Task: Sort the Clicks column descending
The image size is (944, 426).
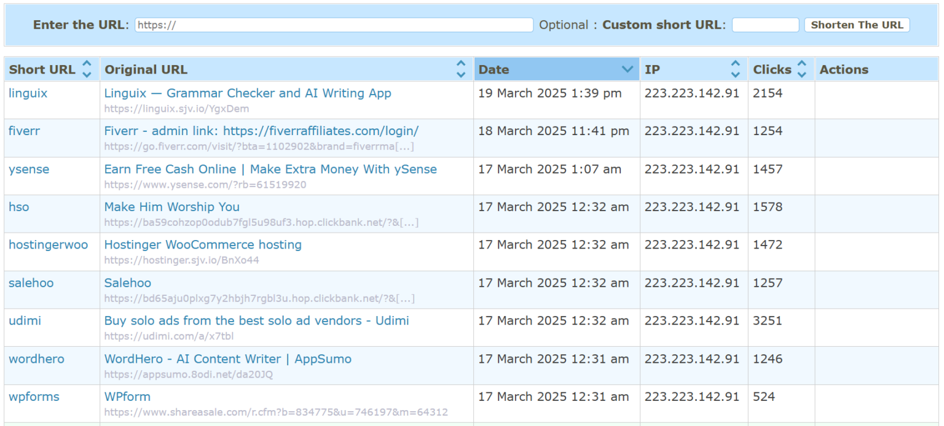Action: [x=801, y=73]
